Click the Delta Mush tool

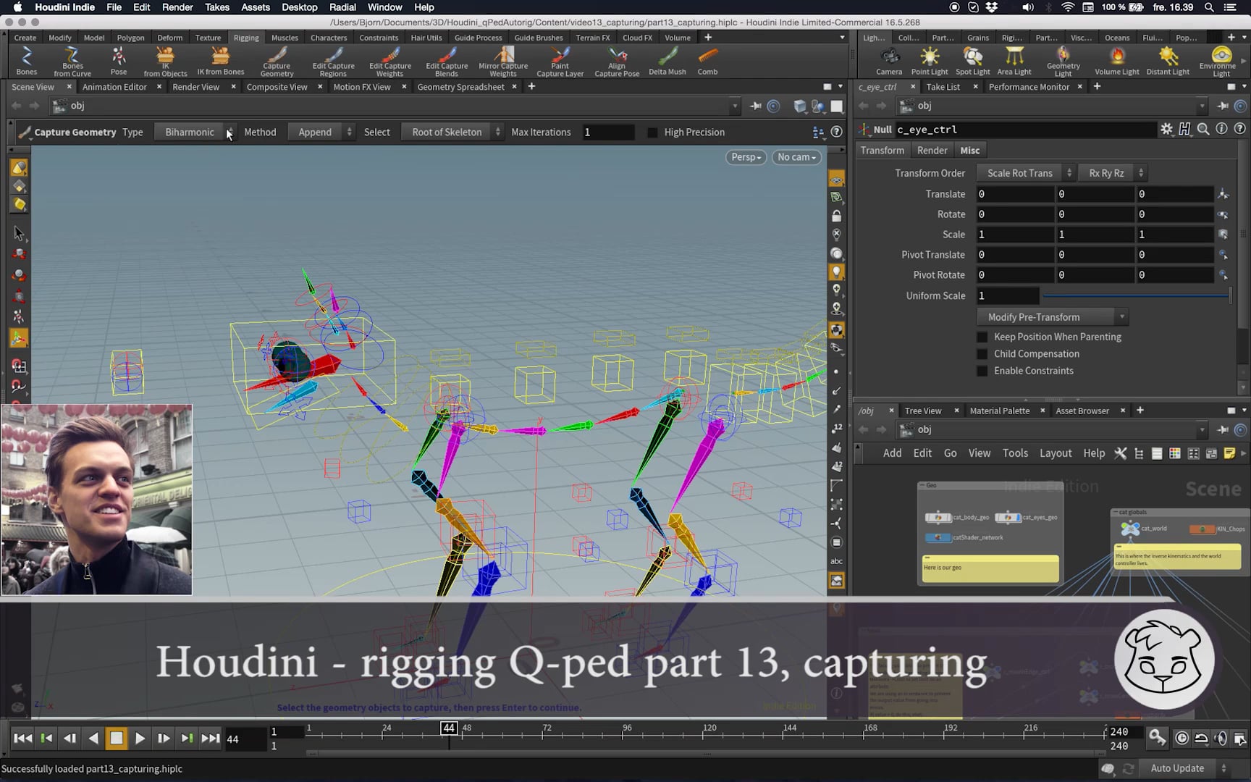coord(667,62)
